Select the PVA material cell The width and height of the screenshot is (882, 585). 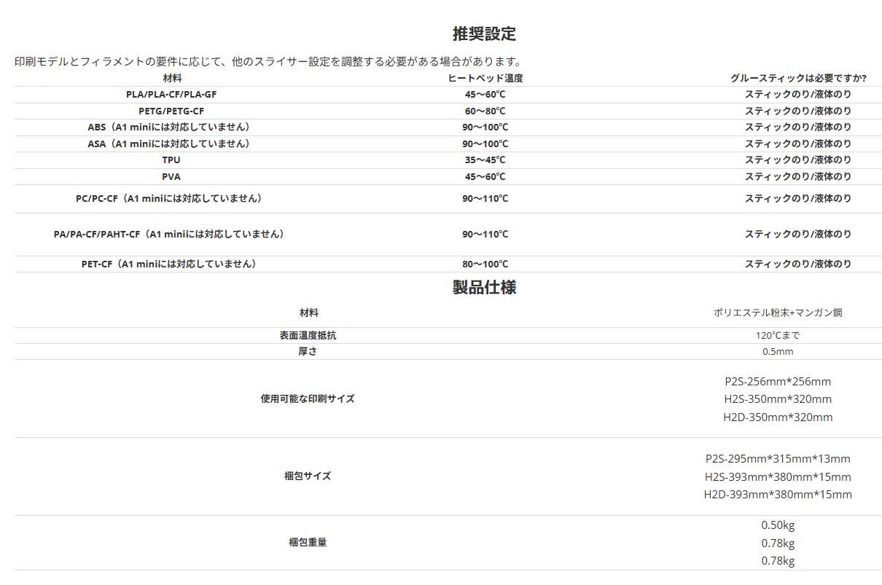click(x=171, y=176)
